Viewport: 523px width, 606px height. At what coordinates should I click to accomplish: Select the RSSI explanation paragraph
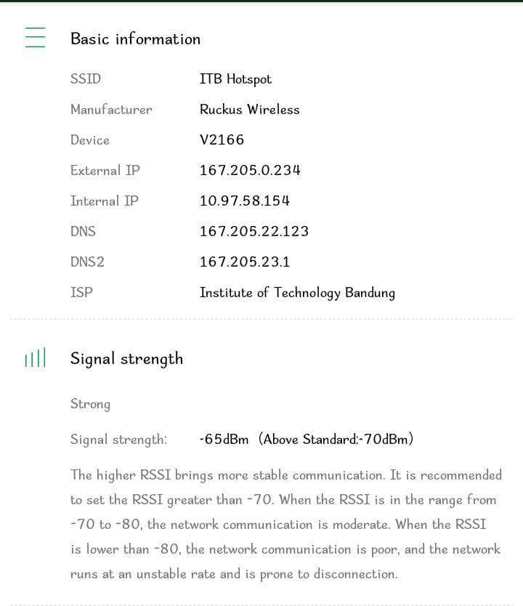pyautogui.click(x=285, y=525)
